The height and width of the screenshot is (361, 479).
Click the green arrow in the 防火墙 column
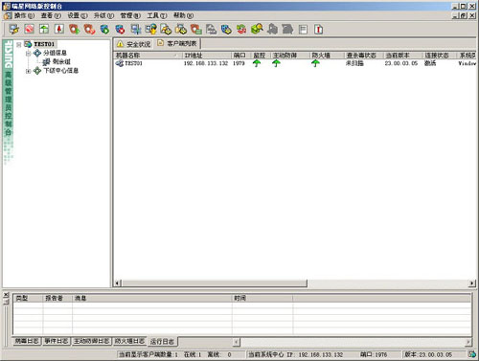coord(315,63)
